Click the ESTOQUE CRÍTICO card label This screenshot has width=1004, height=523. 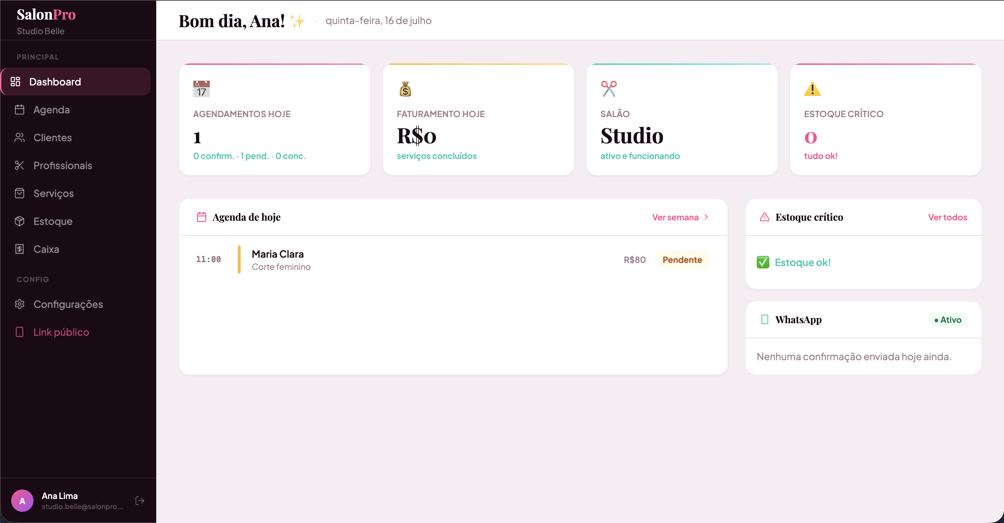[844, 114]
